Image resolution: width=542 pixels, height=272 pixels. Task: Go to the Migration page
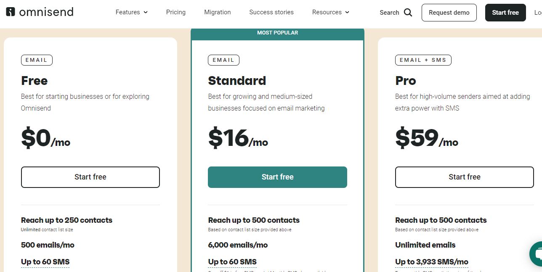coord(218,12)
